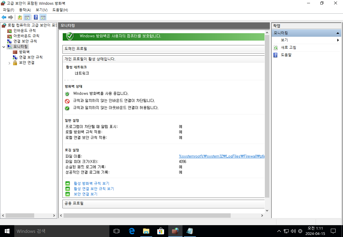Click the center pane horizontal scroll right arrow
The width and height of the screenshot is (343, 237).
262,216
